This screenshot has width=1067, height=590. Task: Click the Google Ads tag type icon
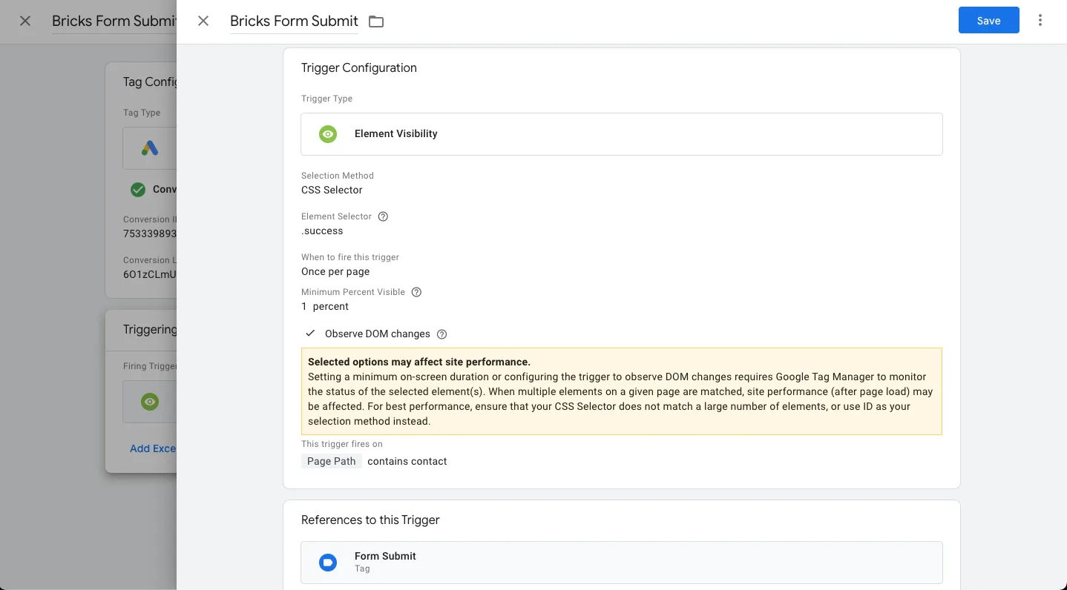(149, 147)
